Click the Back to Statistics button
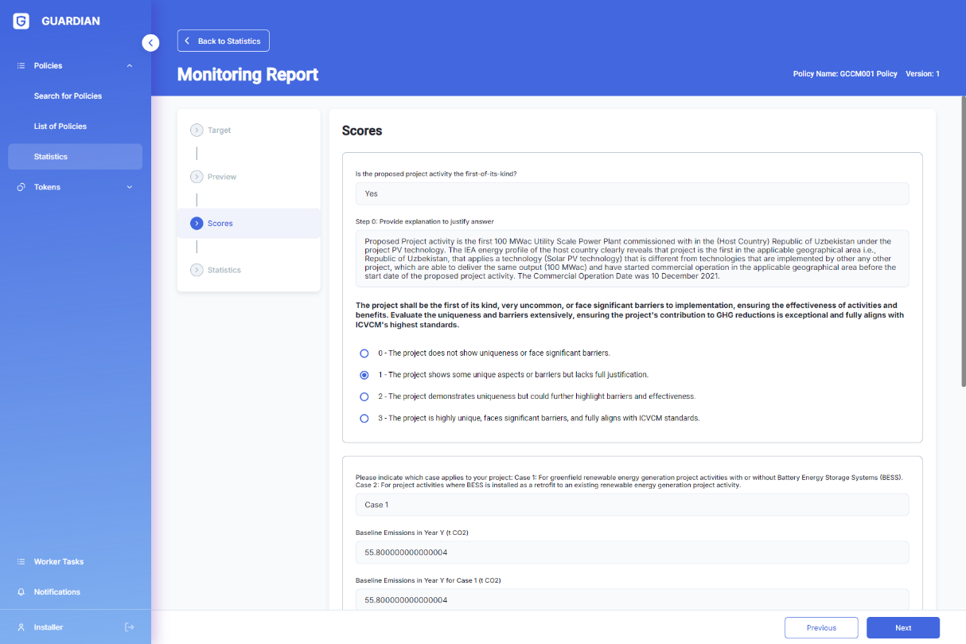This screenshot has width=966, height=644. pyautogui.click(x=224, y=41)
